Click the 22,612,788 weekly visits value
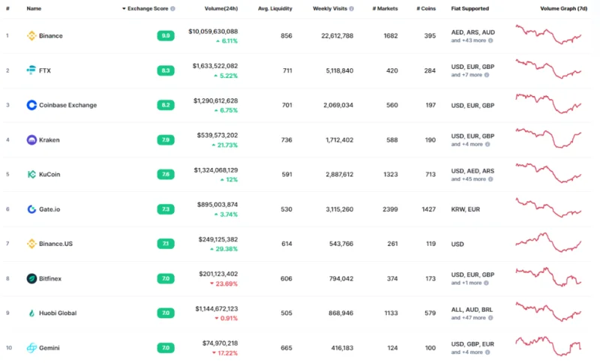 point(337,35)
